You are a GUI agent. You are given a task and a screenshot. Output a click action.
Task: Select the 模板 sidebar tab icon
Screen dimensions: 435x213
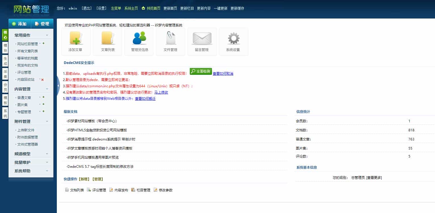point(5,100)
